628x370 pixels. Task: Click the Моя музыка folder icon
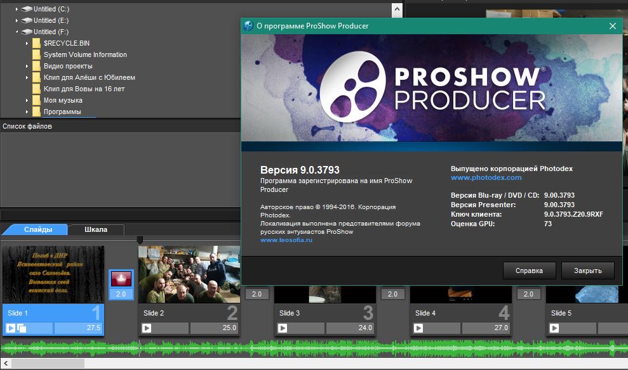tap(36, 100)
